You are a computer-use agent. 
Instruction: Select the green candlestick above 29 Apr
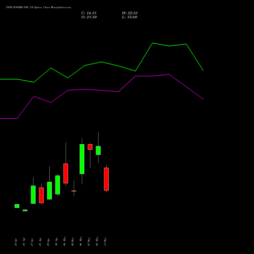49,190
